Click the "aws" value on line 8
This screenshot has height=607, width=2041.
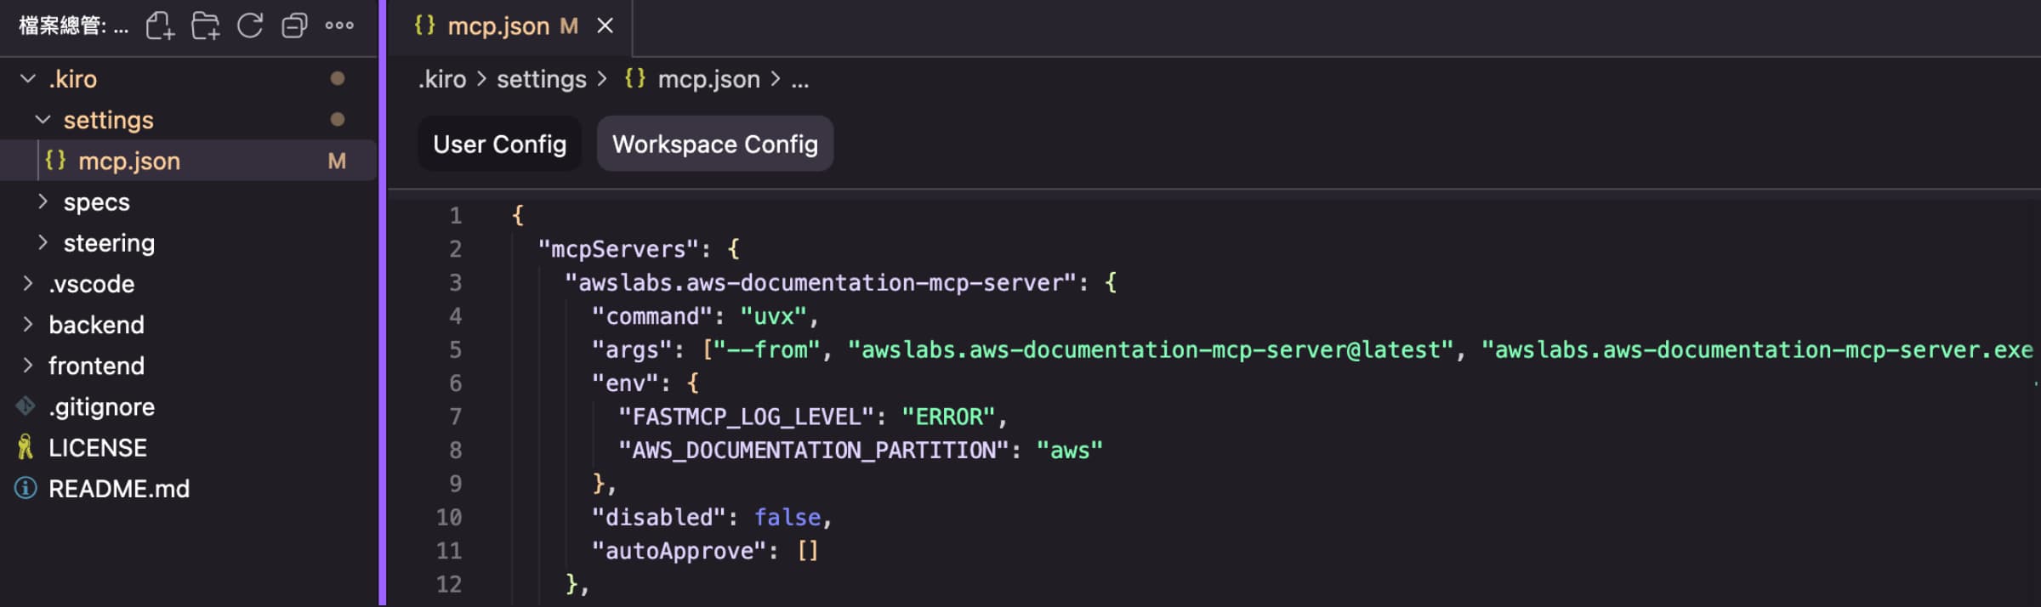(x=1069, y=450)
